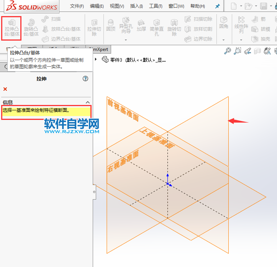Collapse the 信息 section chevron
Screen dimensions: 277x267
(88, 102)
